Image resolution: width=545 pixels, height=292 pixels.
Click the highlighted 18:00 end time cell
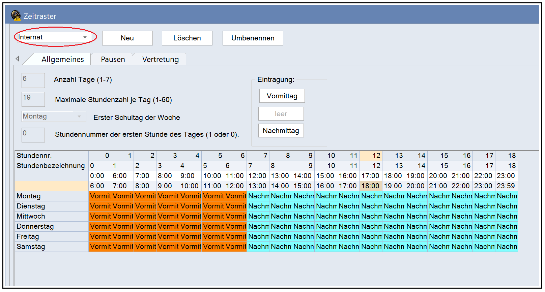pos(371,186)
